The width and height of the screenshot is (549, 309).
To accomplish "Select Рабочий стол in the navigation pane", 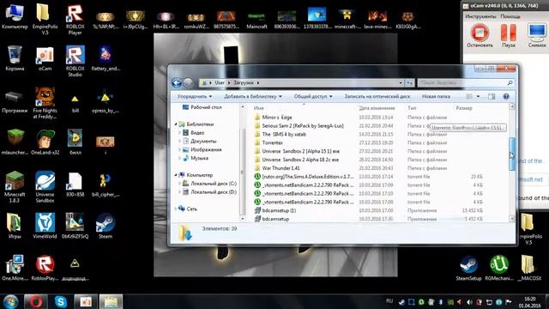I will pyautogui.click(x=202, y=107).
